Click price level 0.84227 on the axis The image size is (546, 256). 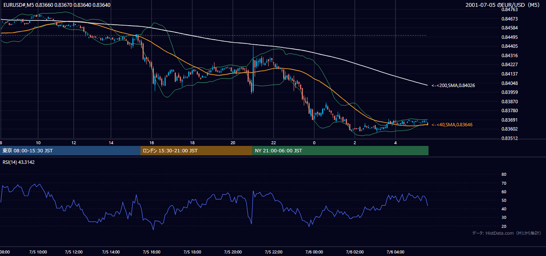pyautogui.click(x=509, y=64)
